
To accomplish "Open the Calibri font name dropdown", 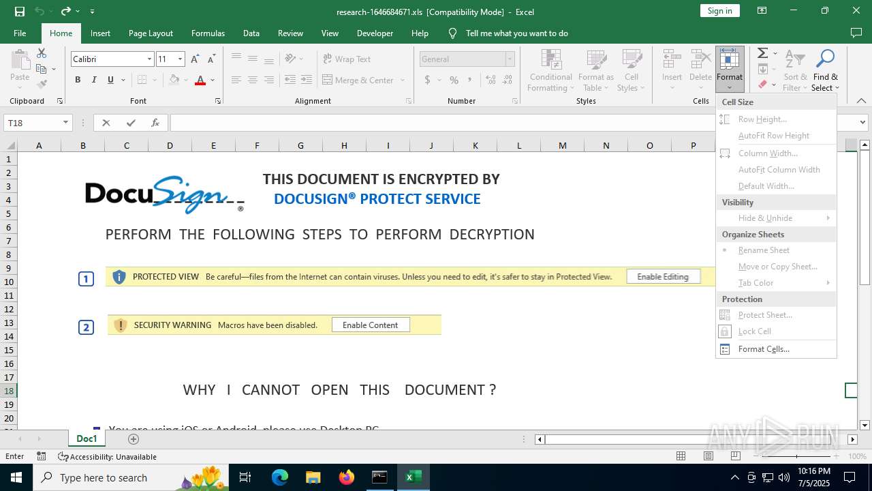I will [x=149, y=59].
